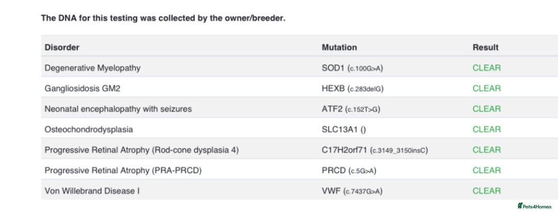Select Von Willebrand Disease I row
Viewport: 558px width, 212px height.
pyautogui.click(x=92, y=191)
